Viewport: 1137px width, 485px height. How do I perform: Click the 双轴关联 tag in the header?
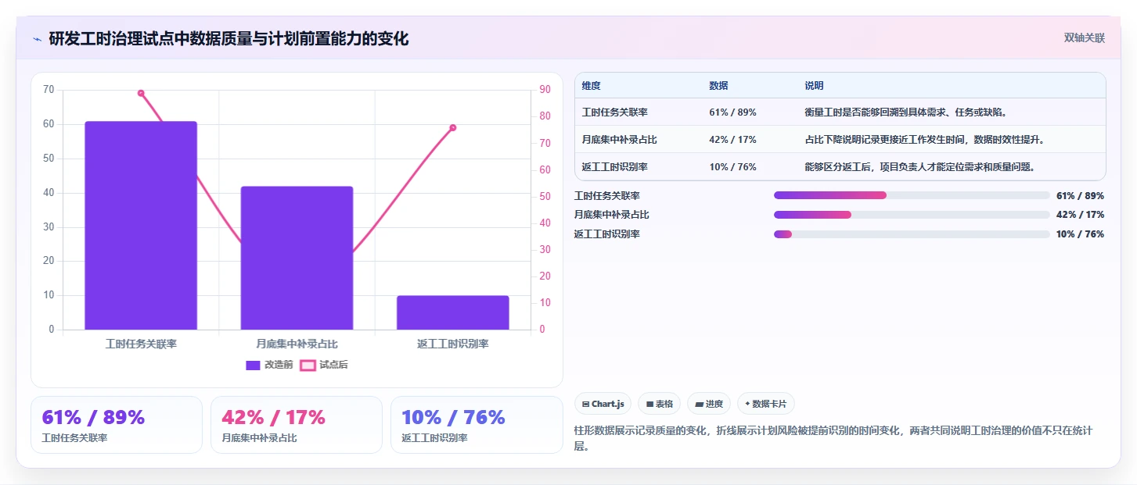pos(1084,38)
